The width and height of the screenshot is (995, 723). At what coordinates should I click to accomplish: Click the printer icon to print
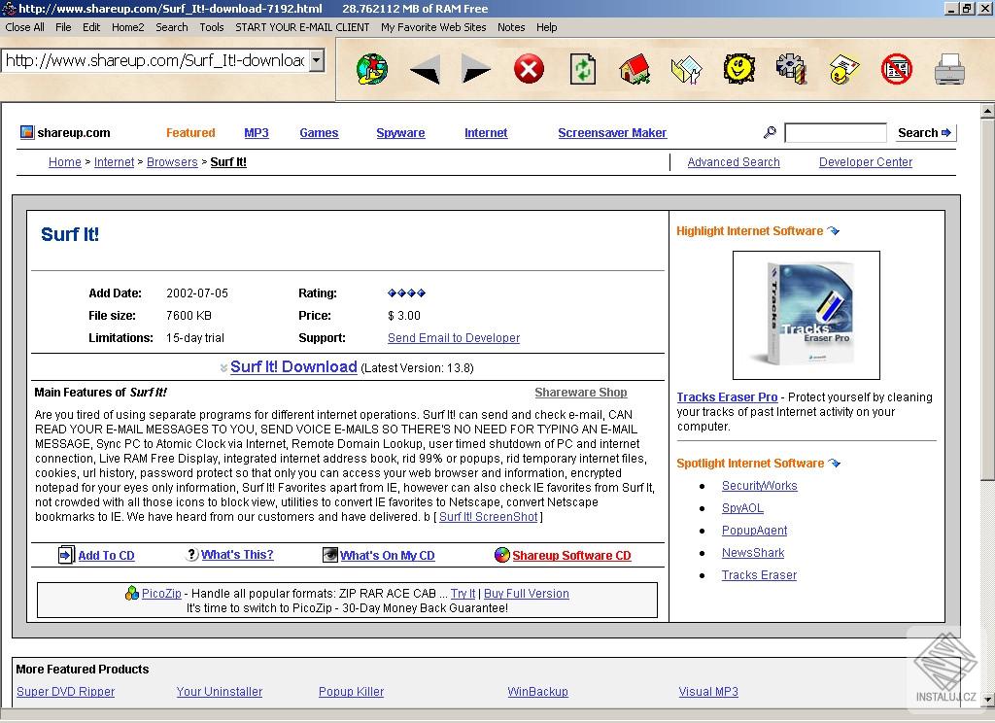948,69
